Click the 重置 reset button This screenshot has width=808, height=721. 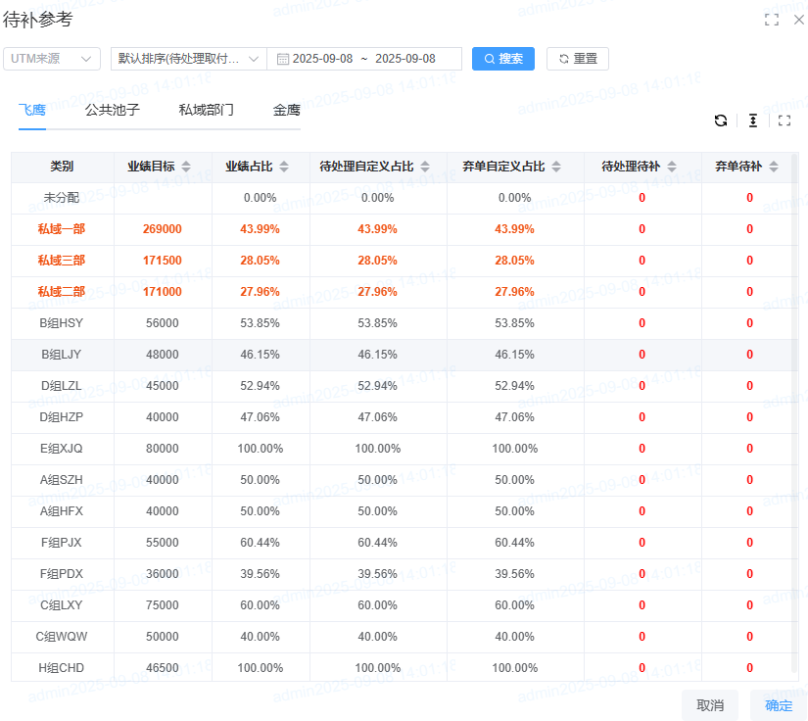578,59
